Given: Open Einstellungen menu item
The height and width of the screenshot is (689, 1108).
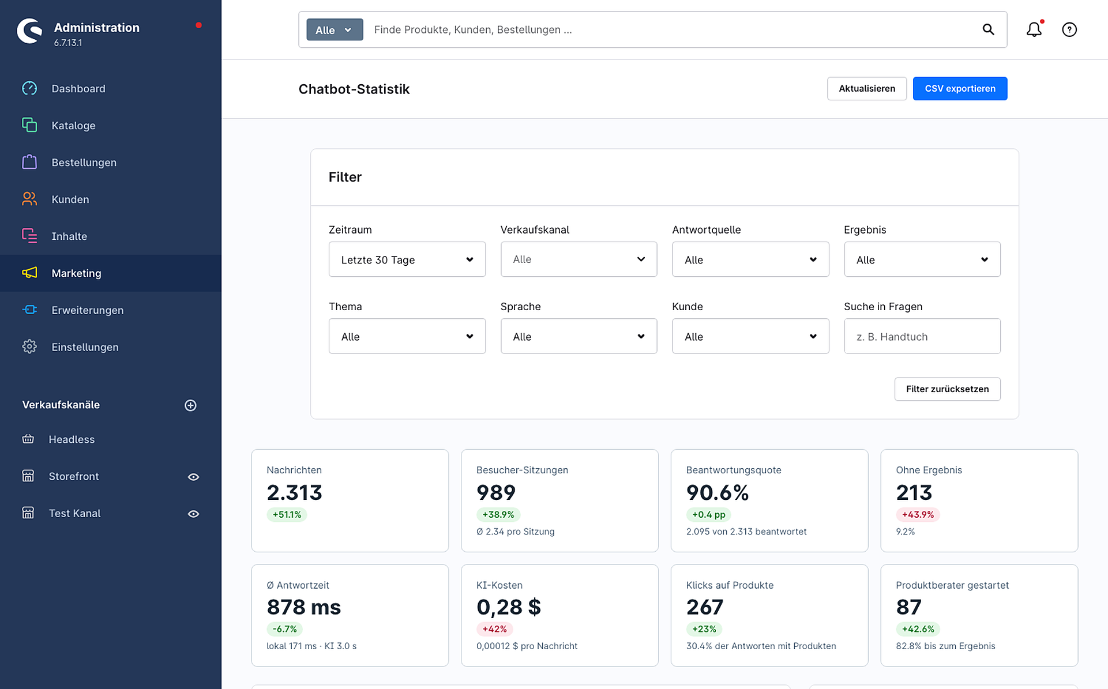Looking at the screenshot, I should click(x=111, y=347).
